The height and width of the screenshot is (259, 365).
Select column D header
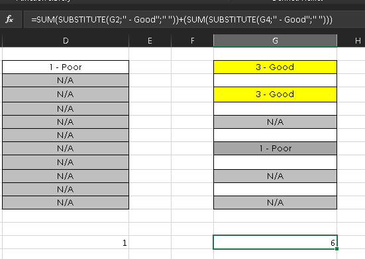(x=66, y=41)
